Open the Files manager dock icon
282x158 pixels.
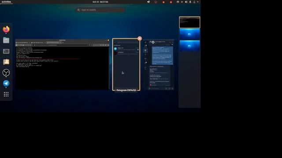6,40
